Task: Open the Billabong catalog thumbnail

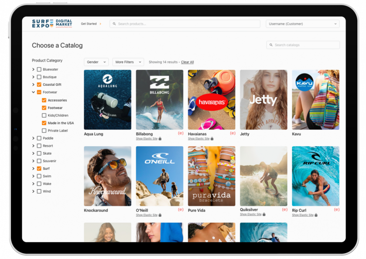Action: coord(160,100)
